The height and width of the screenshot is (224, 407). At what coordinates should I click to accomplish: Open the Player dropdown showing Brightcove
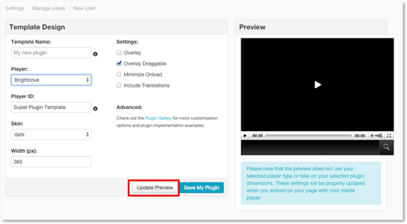click(51, 80)
